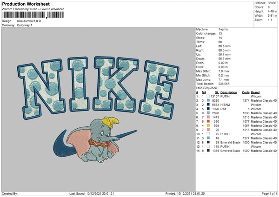Click the Description column header

[230, 92]
